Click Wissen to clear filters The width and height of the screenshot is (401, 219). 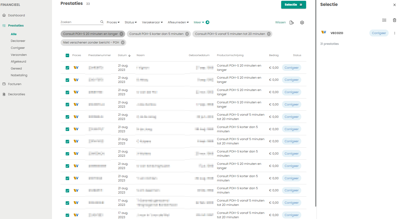coord(280,22)
